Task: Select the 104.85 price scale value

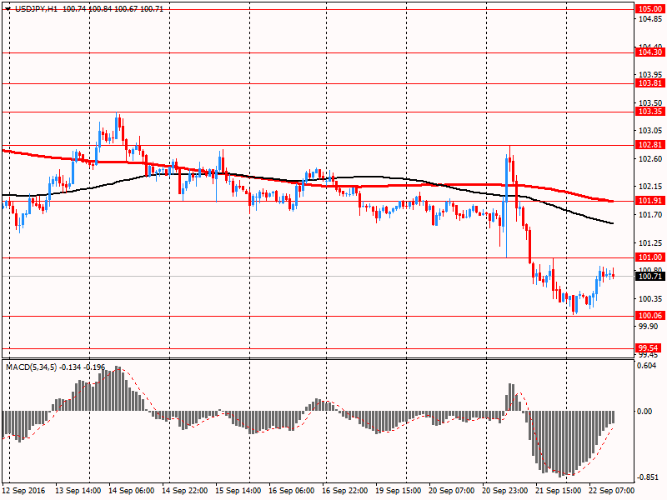Action: [x=650, y=19]
